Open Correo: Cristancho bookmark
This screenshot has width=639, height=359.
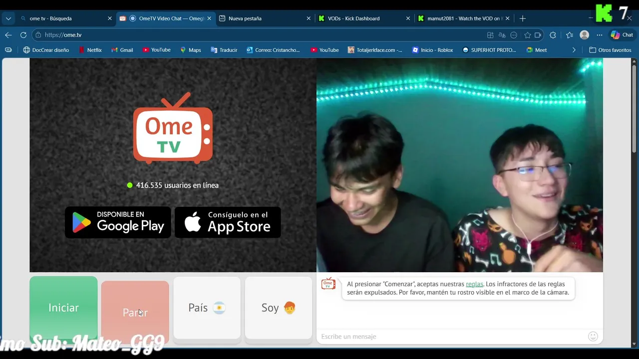tap(273, 50)
